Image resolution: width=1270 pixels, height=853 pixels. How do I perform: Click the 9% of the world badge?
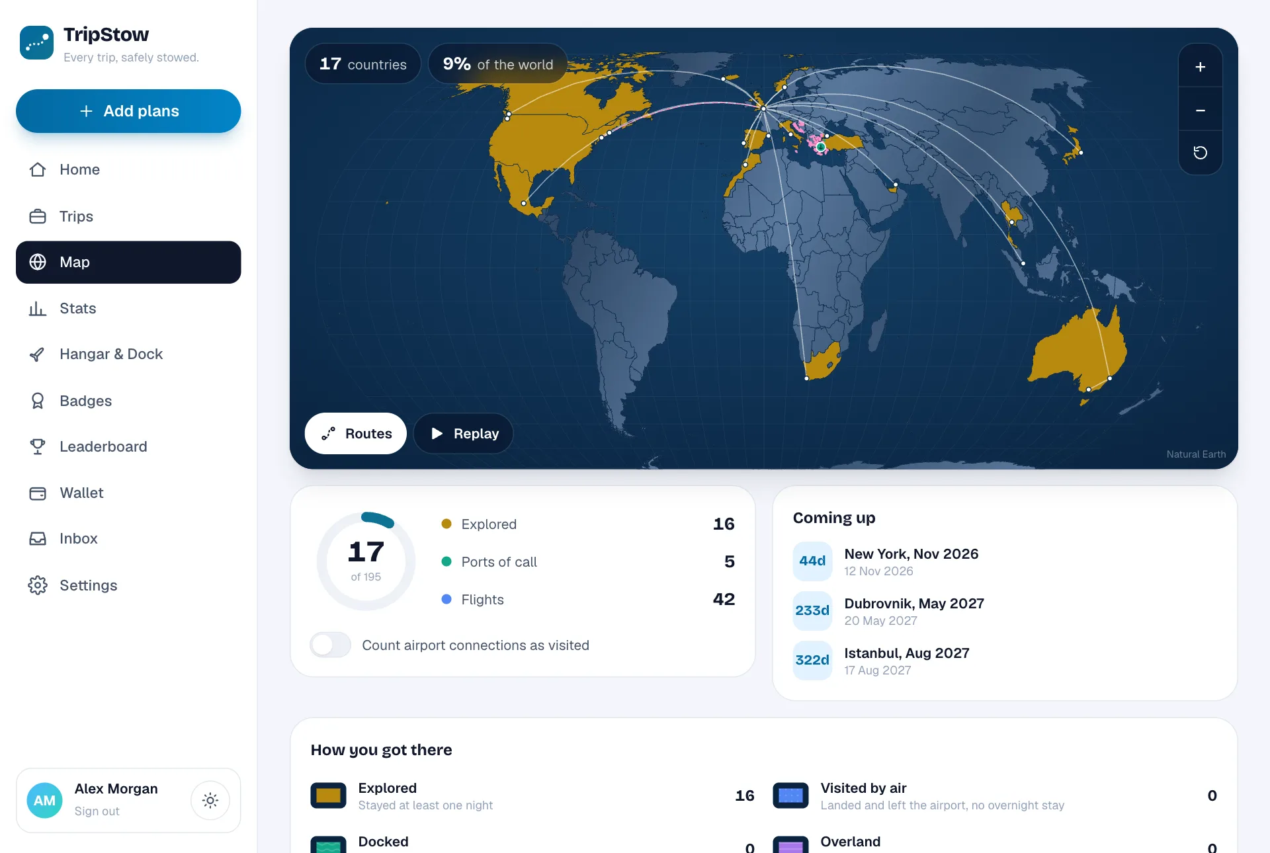pyautogui.click(x=497, y=64)
